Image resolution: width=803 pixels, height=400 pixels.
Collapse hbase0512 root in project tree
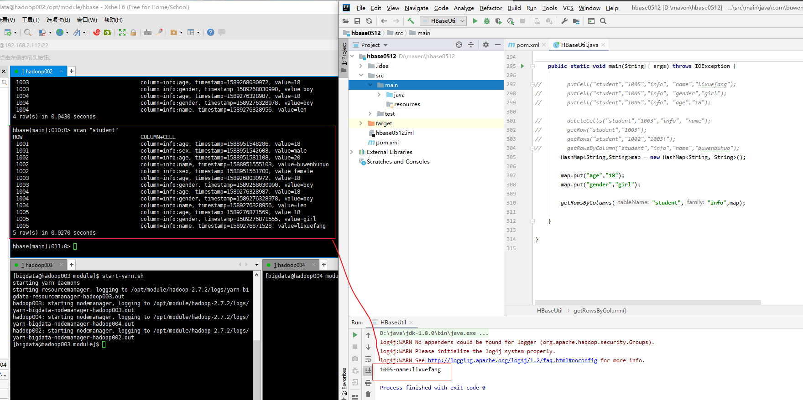352,56
